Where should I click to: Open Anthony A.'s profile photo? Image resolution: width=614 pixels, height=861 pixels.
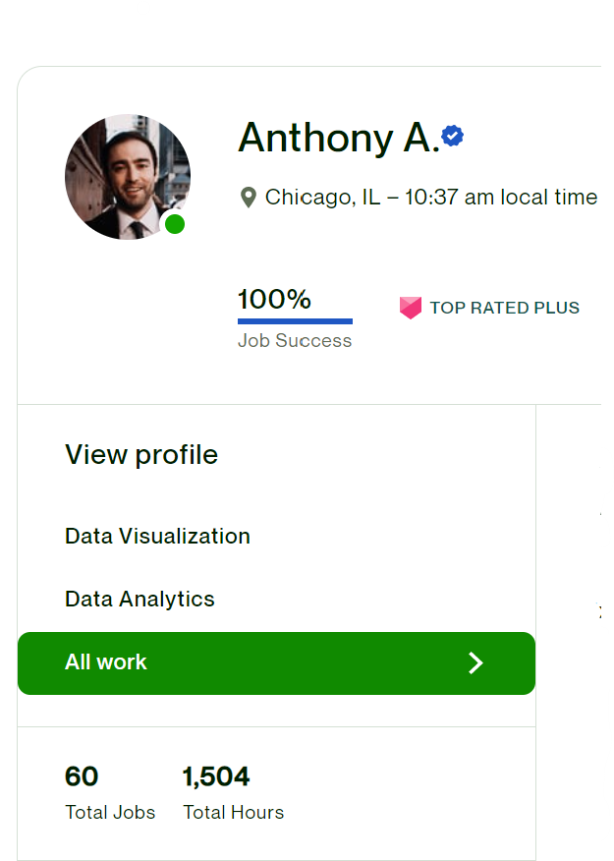(126, 175)
